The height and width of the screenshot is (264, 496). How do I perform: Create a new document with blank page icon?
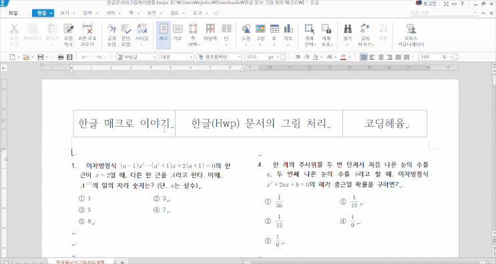tap(12, 57)
